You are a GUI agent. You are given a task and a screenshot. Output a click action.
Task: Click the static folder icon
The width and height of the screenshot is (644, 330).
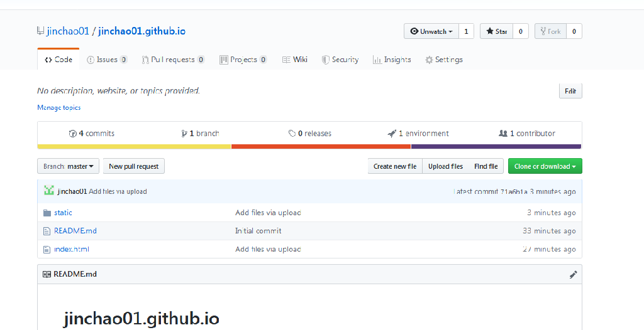47,213
